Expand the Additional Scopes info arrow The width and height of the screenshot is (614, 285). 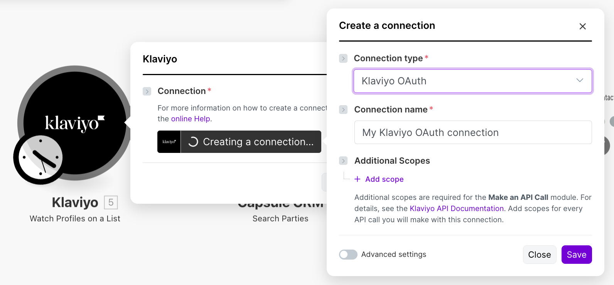[x=343, y=161]
